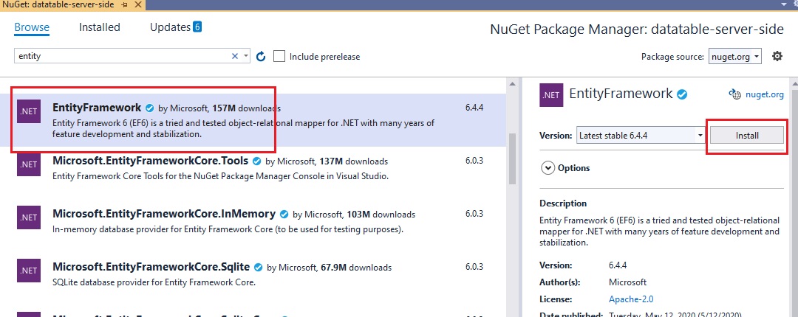Click the detail pane .NET icon
Image resolution: width=798 pixels, height=317 pixels.
point(551,94)
